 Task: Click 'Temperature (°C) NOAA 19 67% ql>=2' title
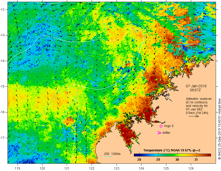pos(172,150)
